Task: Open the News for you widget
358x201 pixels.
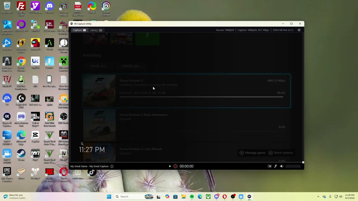Action: pos(15,197)
